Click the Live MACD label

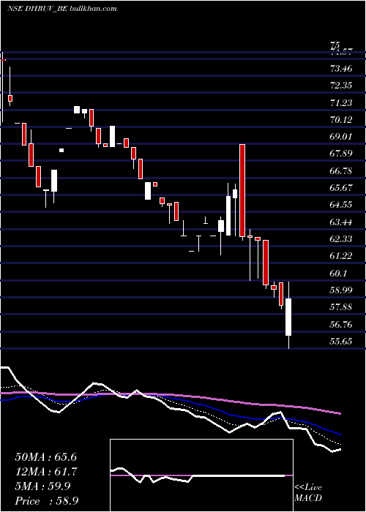click(308, 492)
